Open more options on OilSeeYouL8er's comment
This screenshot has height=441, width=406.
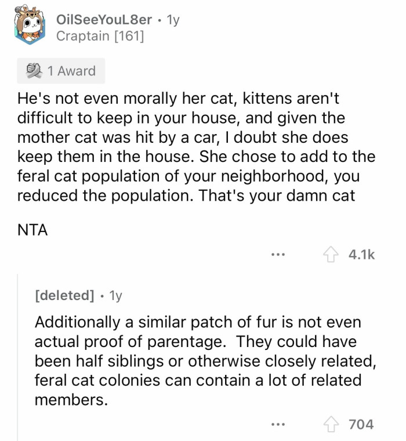coord(278,255)
